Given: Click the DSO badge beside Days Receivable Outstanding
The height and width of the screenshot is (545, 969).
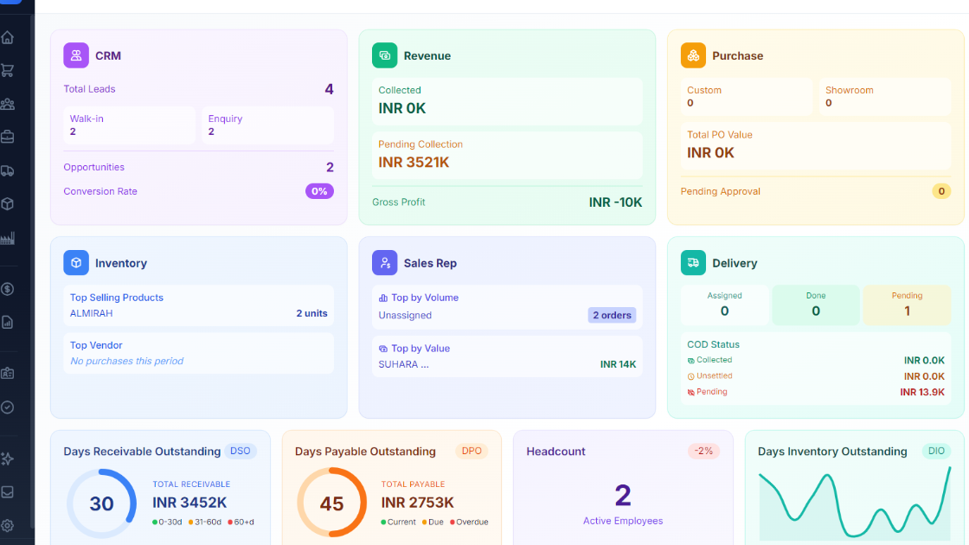Looking at the screenshot, I should [x=240, y=451].
